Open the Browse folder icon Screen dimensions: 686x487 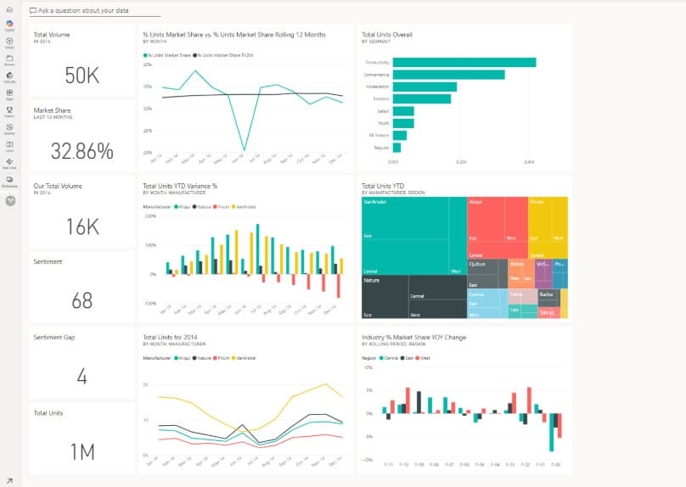(x=9, y=59)
